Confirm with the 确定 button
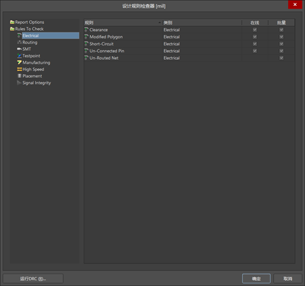 (x=256, y=279)
